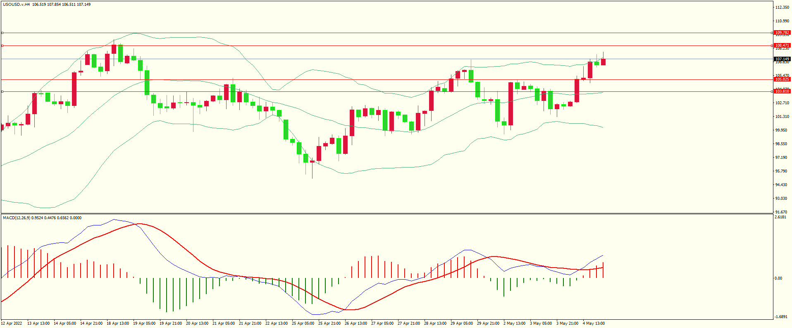Click the 21 Apr 21:00 time label

click(x=250, y=323)
